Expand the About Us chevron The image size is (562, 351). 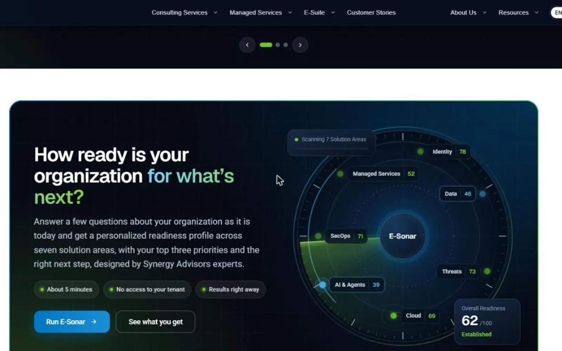tap(485, 13)
